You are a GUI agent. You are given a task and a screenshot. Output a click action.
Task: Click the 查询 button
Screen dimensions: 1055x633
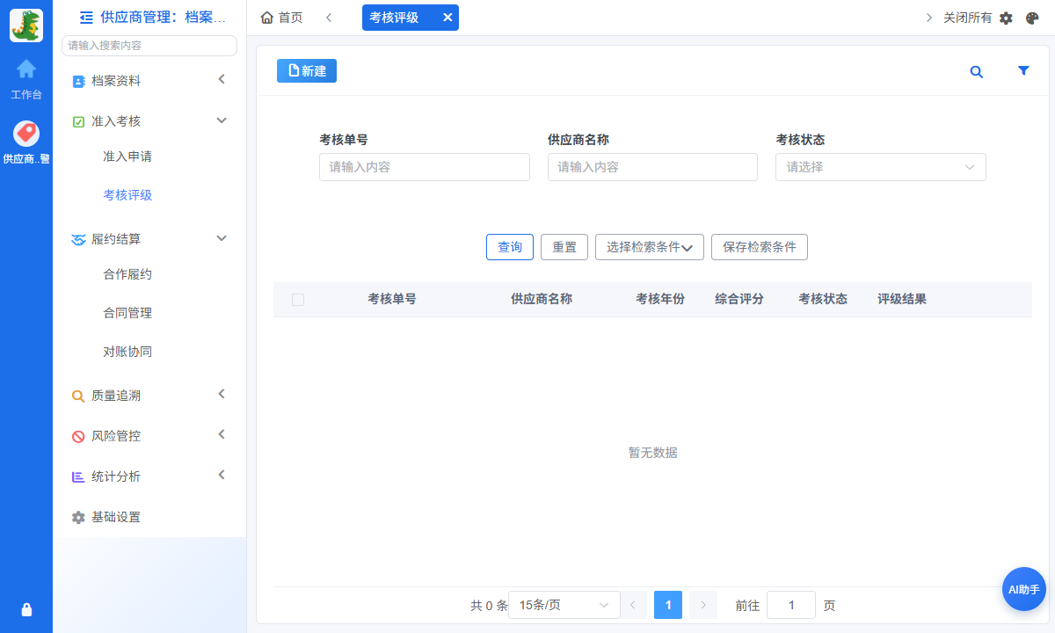tap(510, 247)
